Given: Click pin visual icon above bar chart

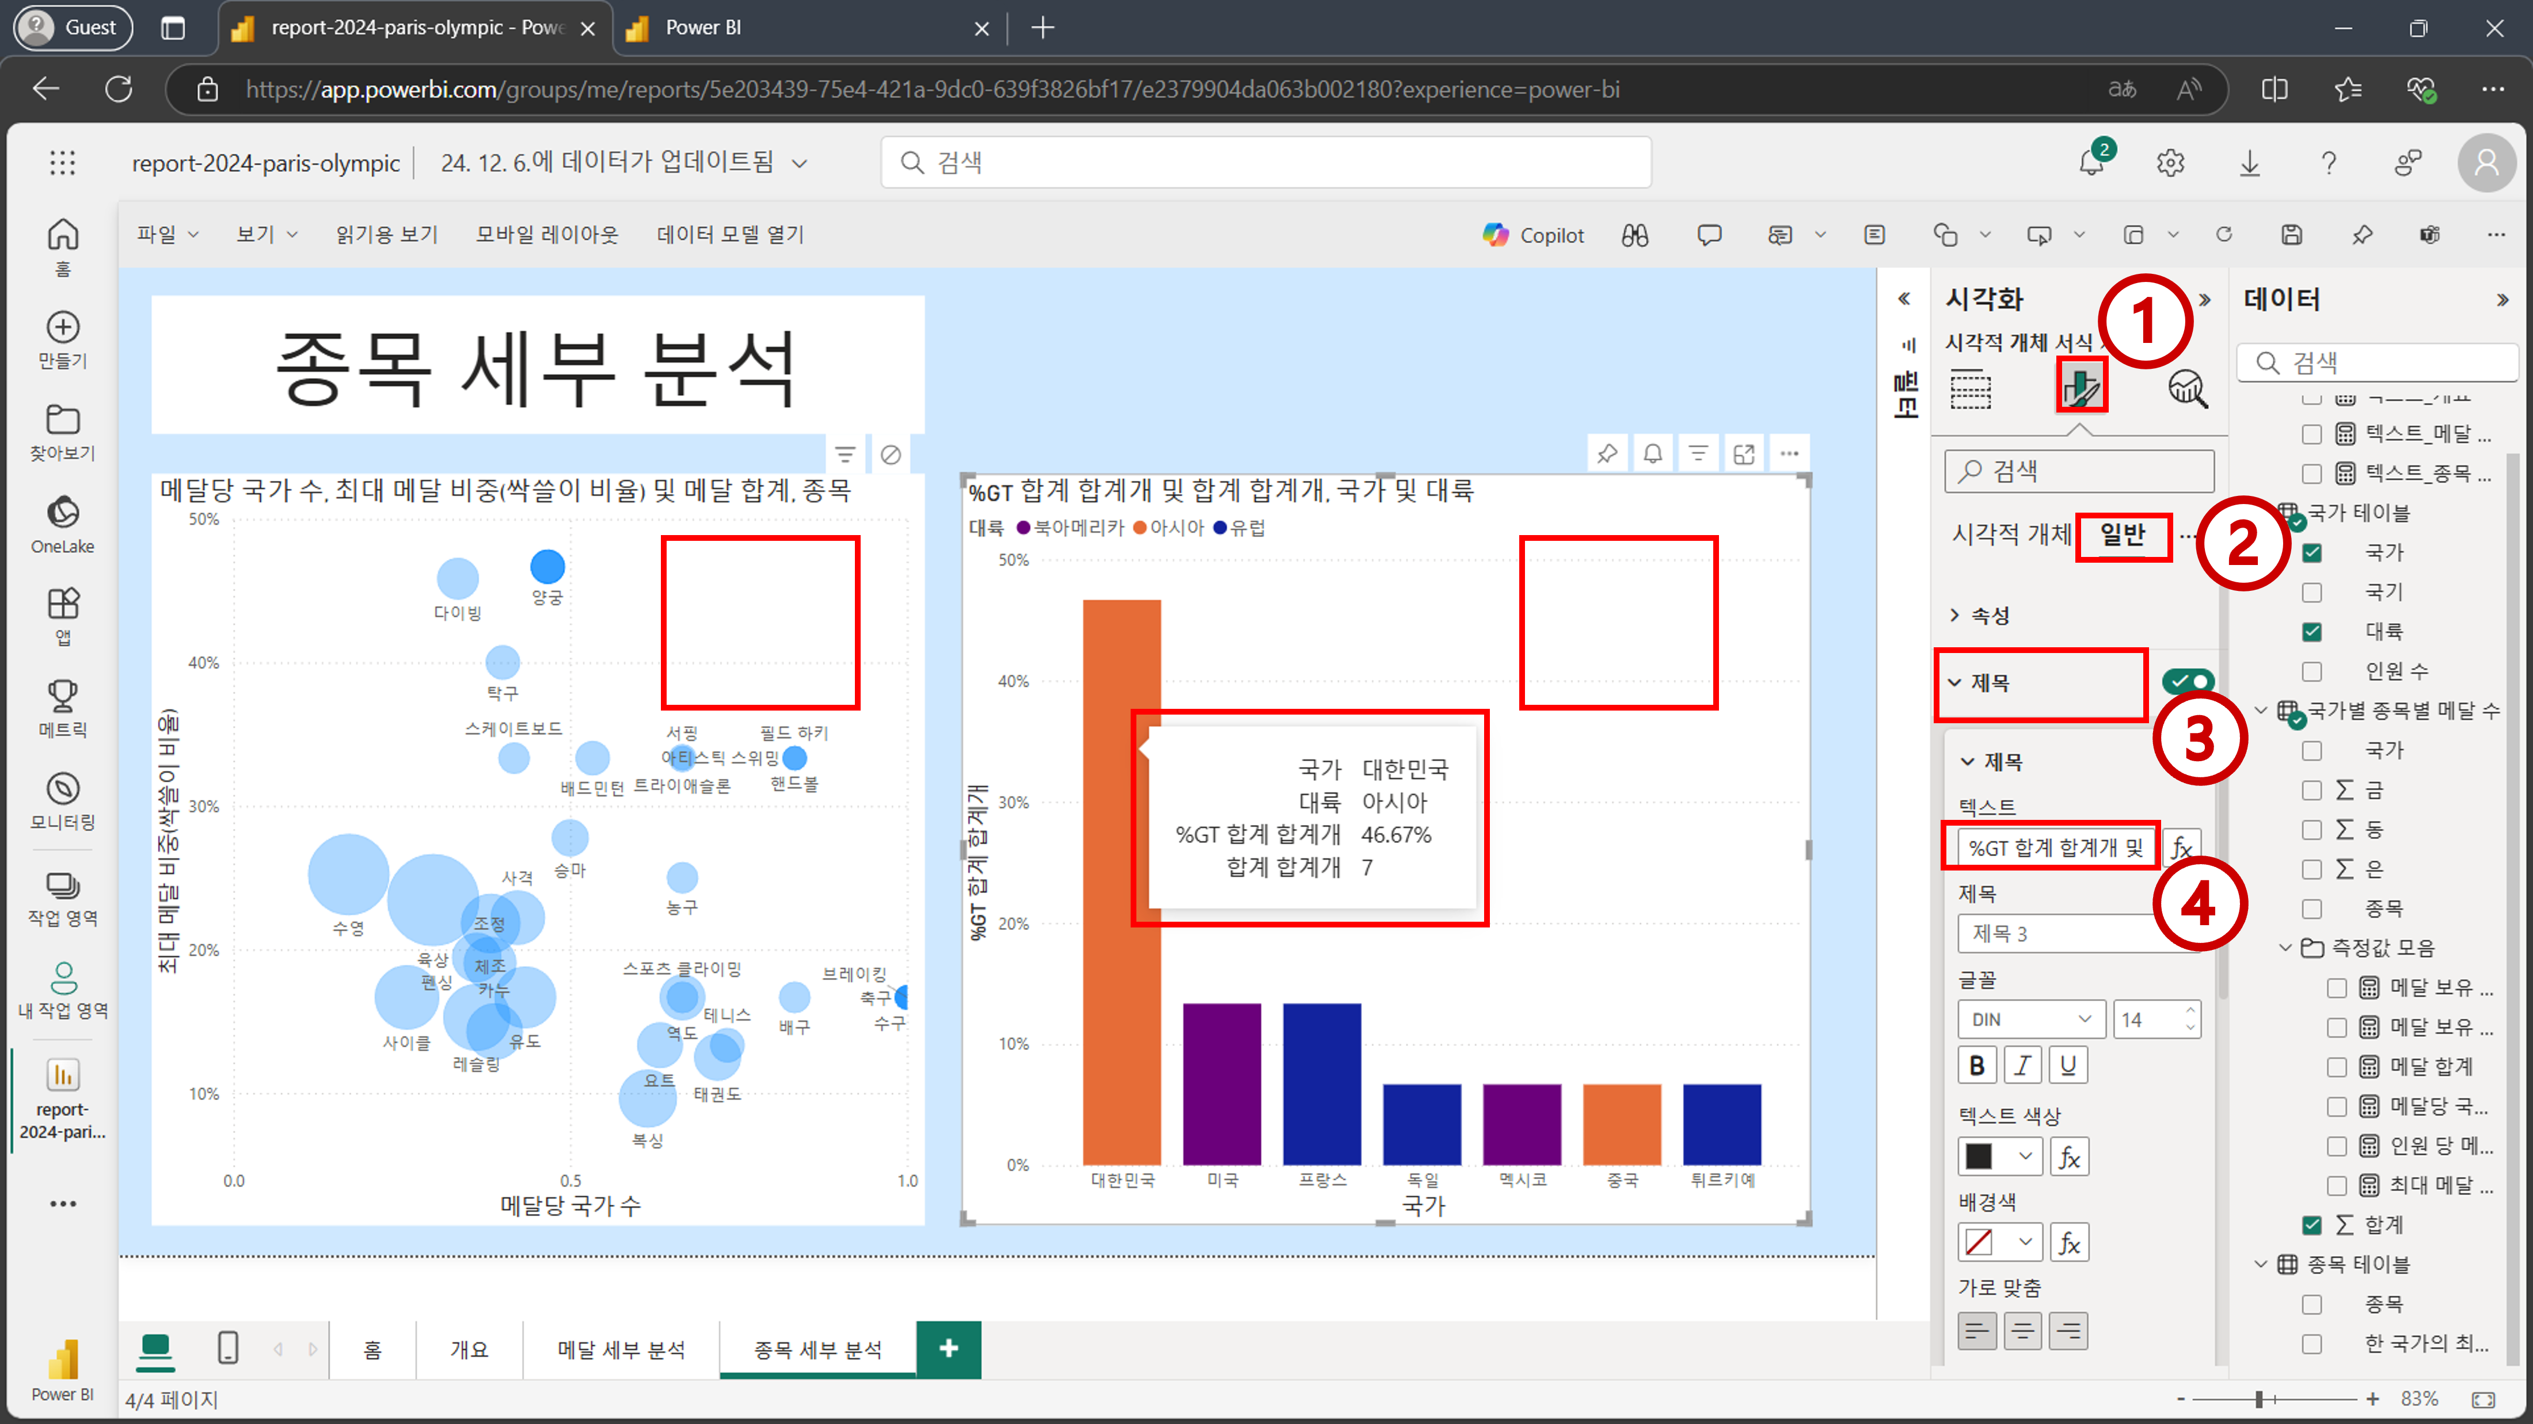Looking at the screenshot, I should point(1608,453).
